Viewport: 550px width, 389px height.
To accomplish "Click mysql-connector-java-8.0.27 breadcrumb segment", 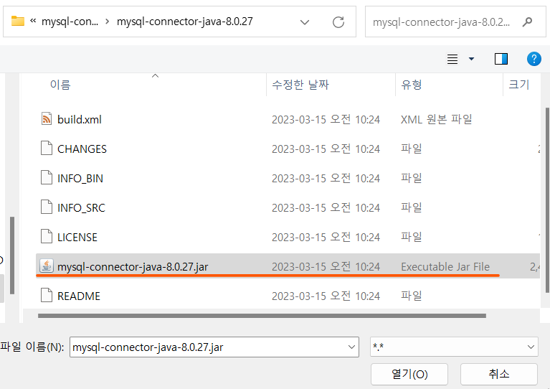I will click(185, 22).
